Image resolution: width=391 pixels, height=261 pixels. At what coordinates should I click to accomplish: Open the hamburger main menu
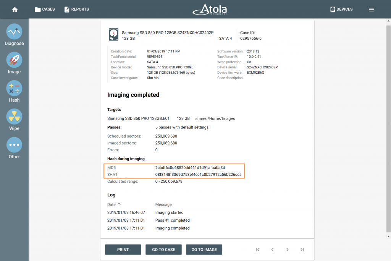pyautogui.click(x=371, y=10)
